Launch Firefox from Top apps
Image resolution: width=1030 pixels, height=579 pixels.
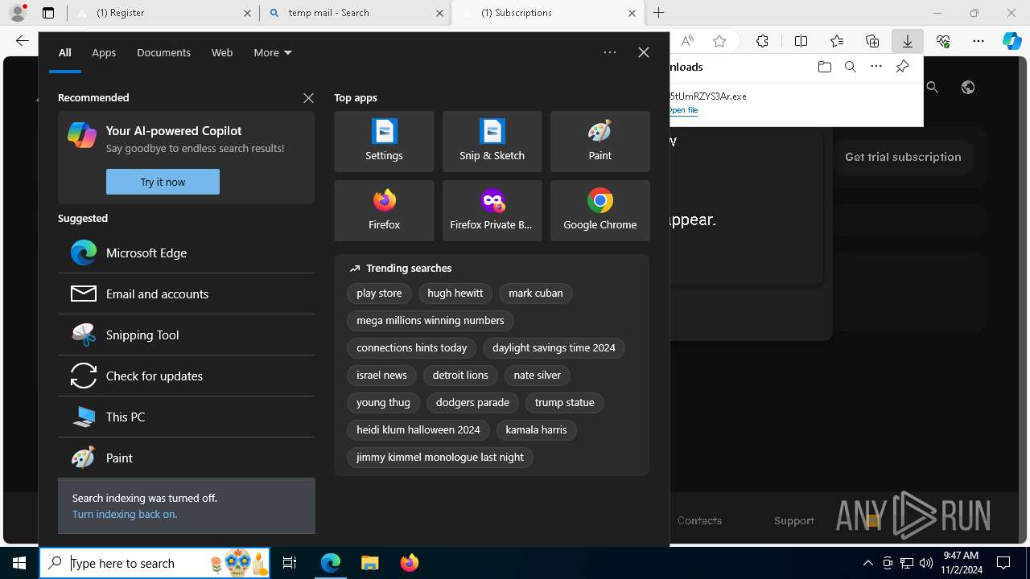pyautogui.click(x=384, y=211)
